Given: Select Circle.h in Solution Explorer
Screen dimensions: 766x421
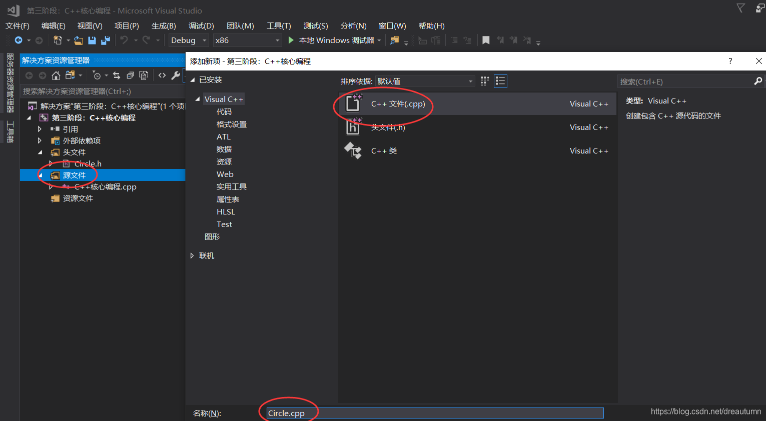Looking at the screenshot, I should point(88,164).
